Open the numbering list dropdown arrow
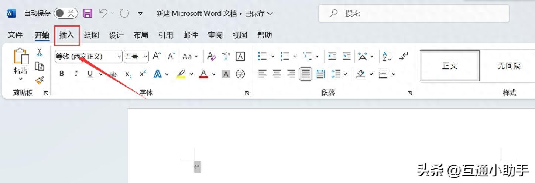This screenshot has height=183, width=535. pyautogui.click(x=295, y=56)
